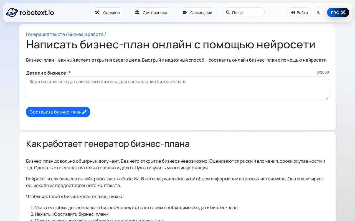Viewport: 355px width, 221px height.
Task: Follow the Генерация текста breadcrumb link
Action: point(45,34)
